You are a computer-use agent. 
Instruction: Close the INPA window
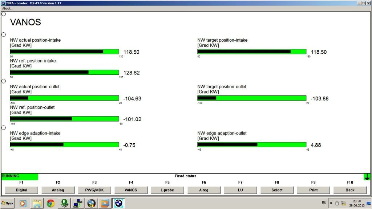(x=368, y=3)
